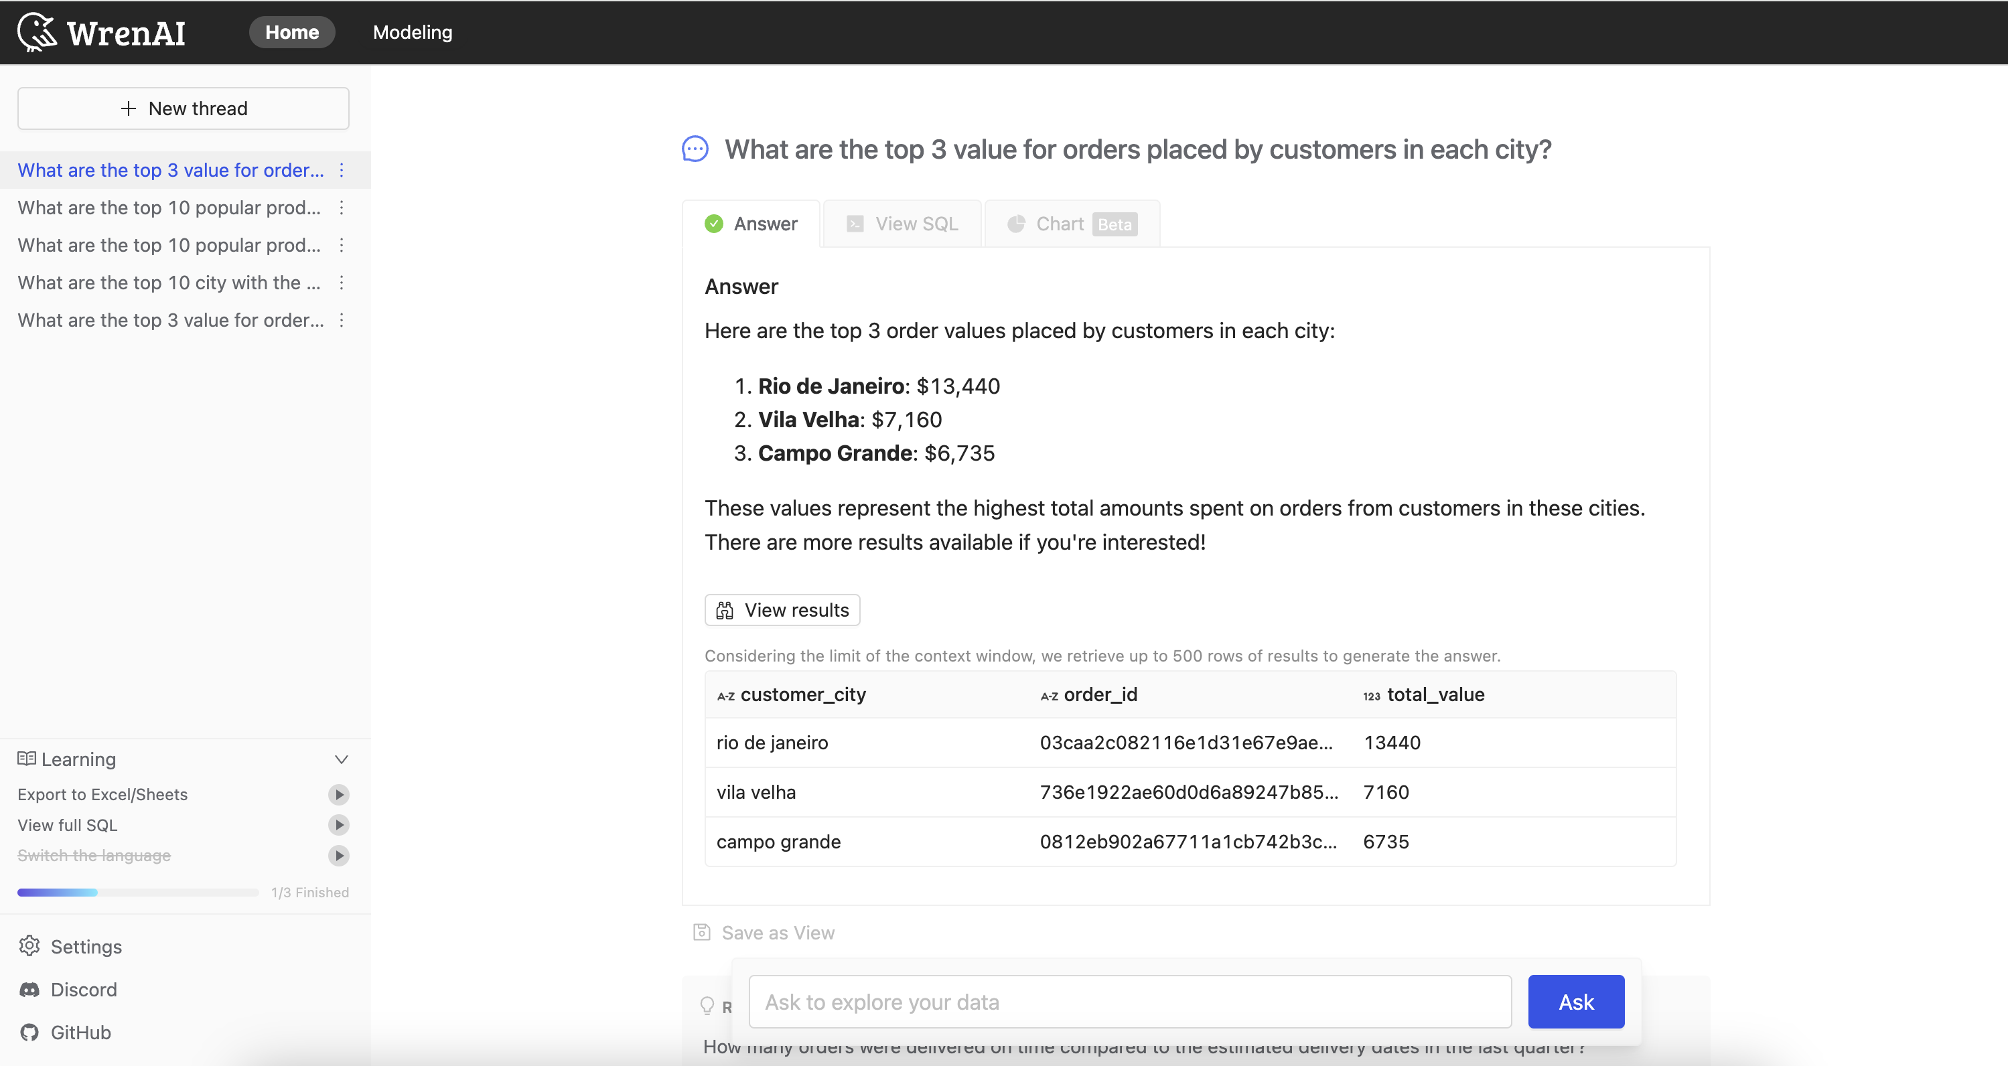Open the GitHub link
2008x1066 pixels.
66,1033
